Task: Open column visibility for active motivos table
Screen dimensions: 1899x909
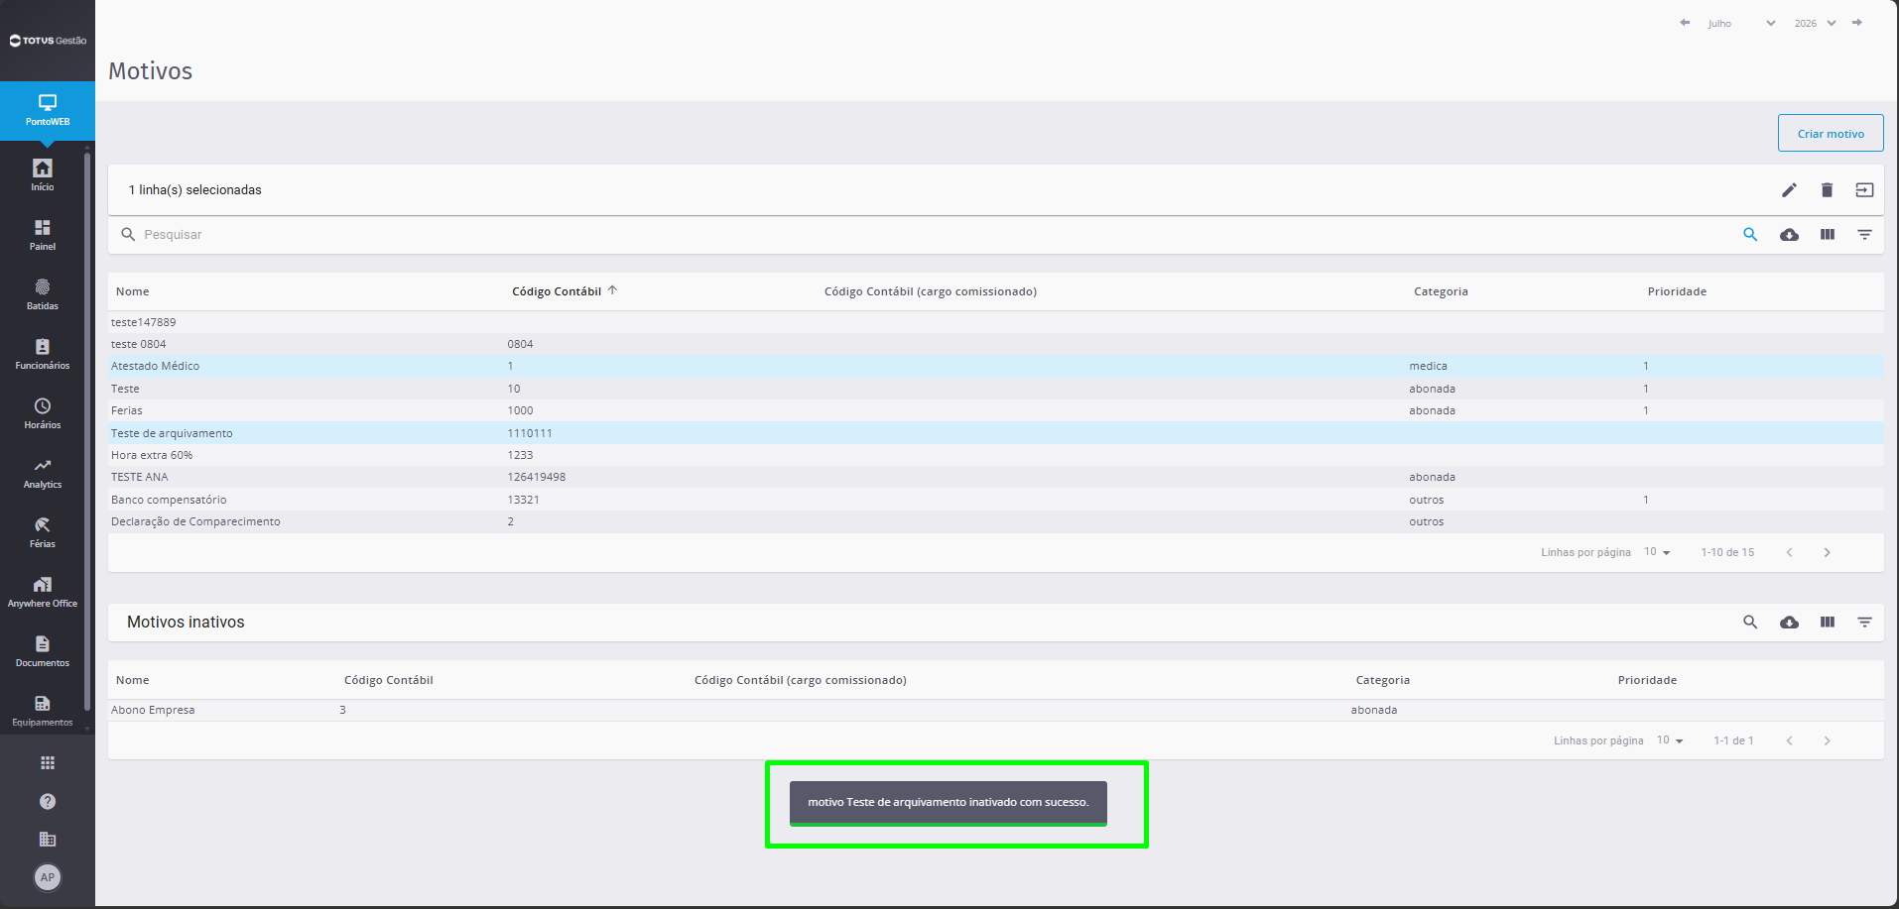Action: 1827,235
